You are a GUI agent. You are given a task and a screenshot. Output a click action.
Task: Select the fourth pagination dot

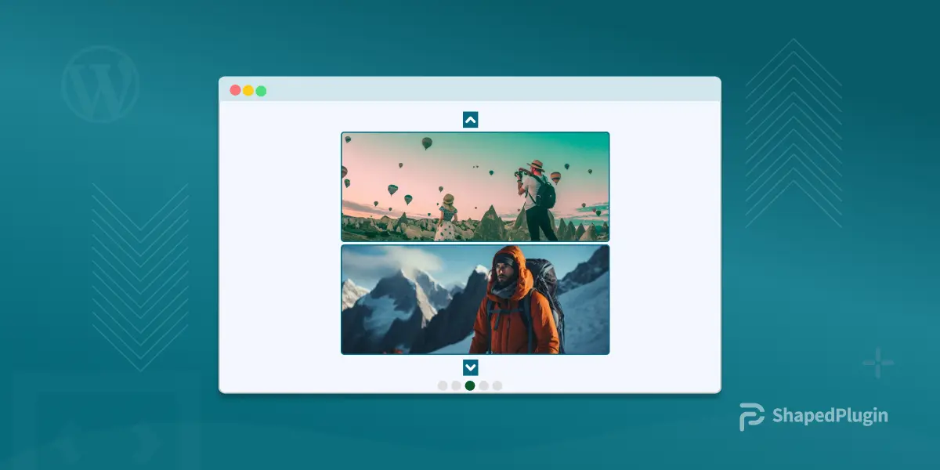pyautogui.click(x=484, y=385)
